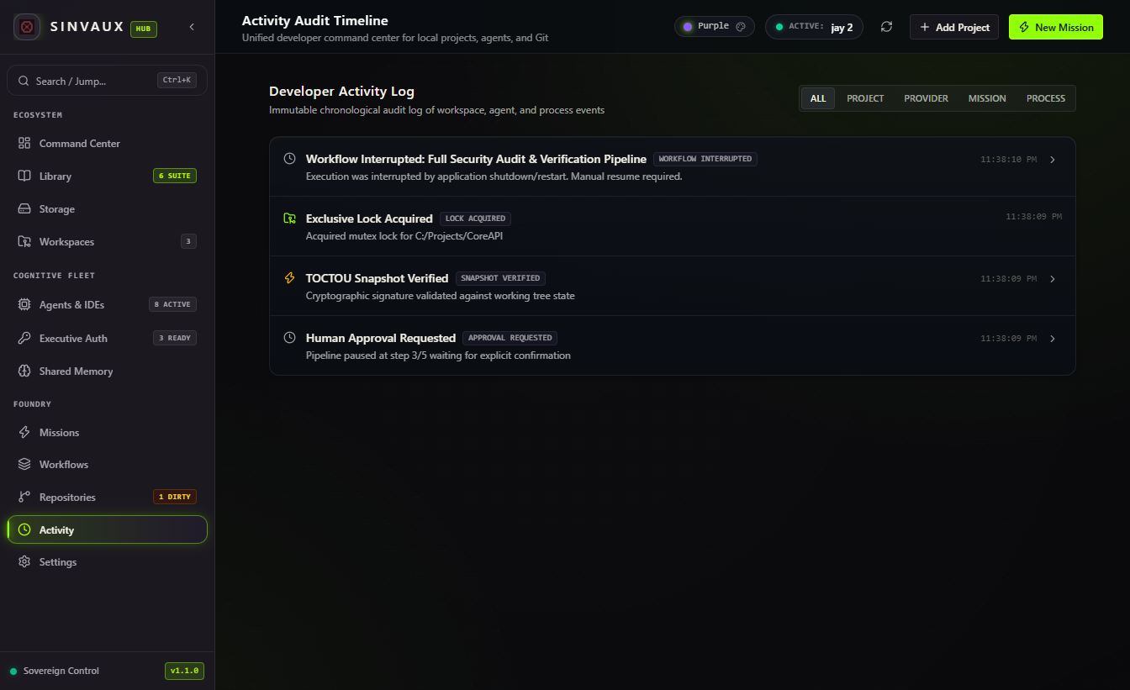The image size is (1130, 690).
Task: Click the LOCK ACQUIRED tag
Action: [475, 219]
